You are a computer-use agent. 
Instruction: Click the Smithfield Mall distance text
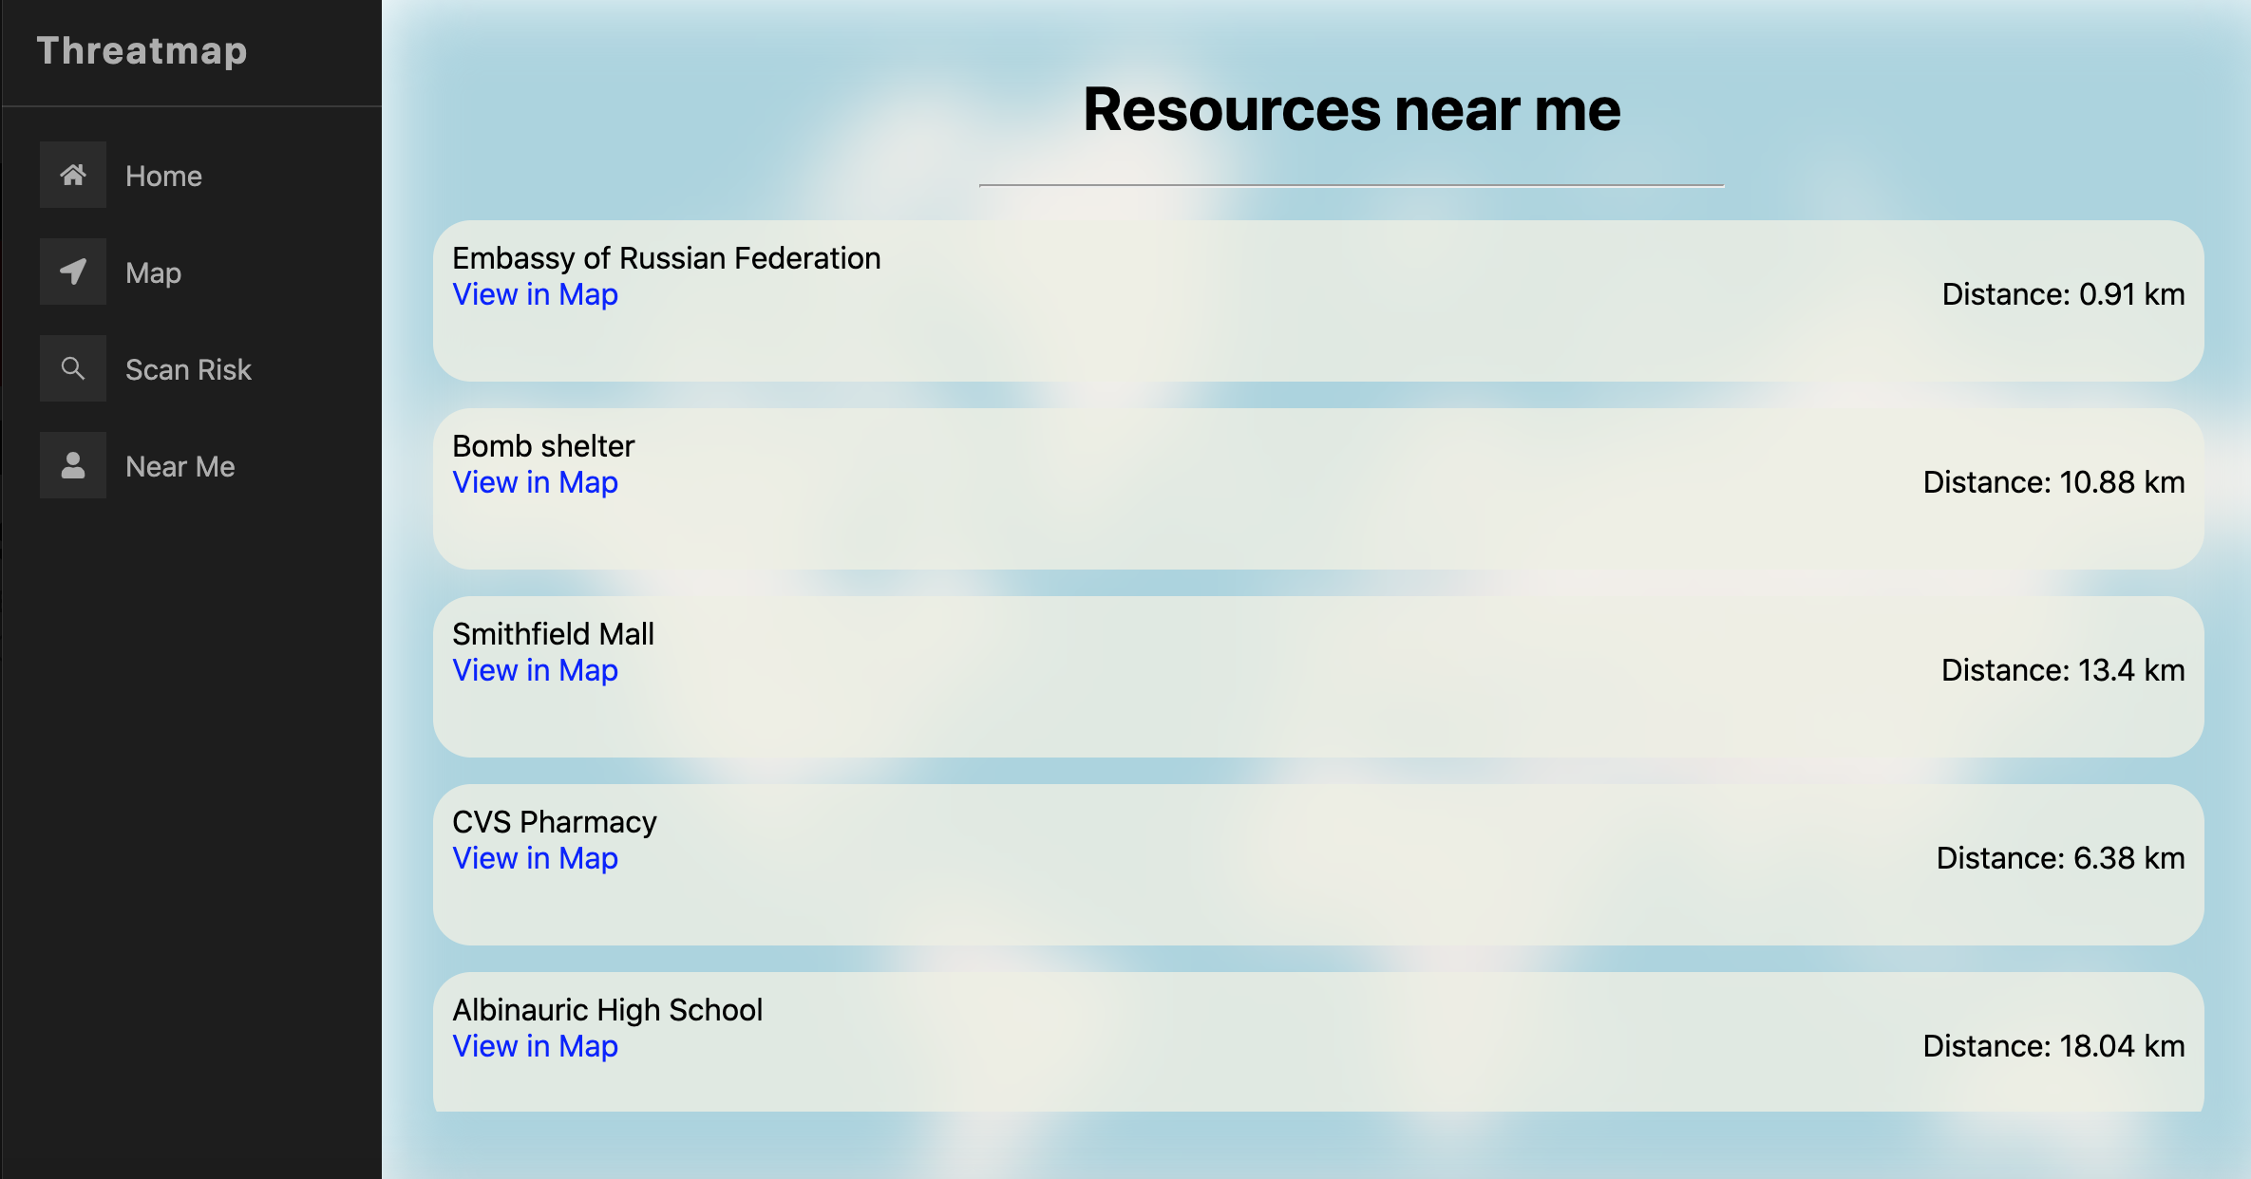pyautogui.click(x=2062, y=671)
